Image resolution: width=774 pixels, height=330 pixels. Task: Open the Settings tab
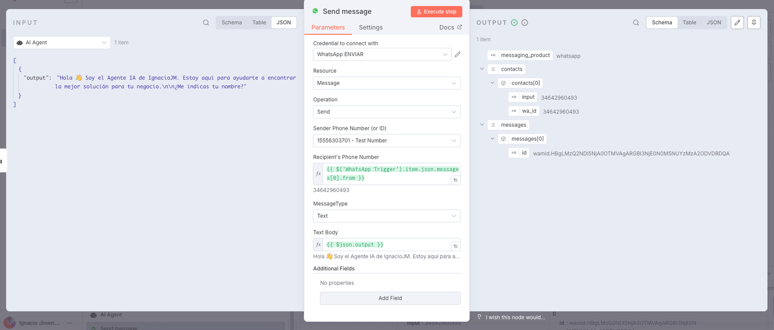click(x=370, y=27)
